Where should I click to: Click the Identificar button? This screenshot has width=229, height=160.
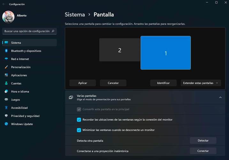tap(164, 83)
